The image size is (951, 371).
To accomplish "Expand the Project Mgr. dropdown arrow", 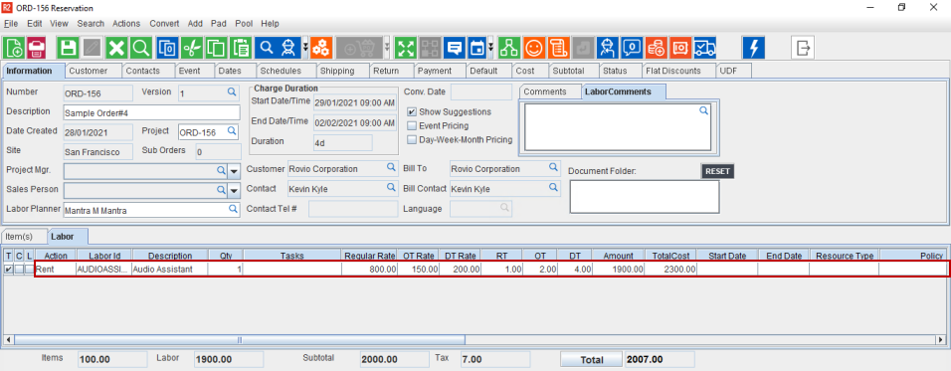I will (234, 171).
